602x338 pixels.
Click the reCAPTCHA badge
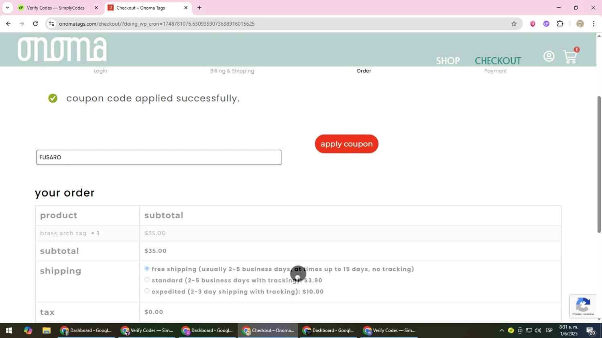coord(583,306)
